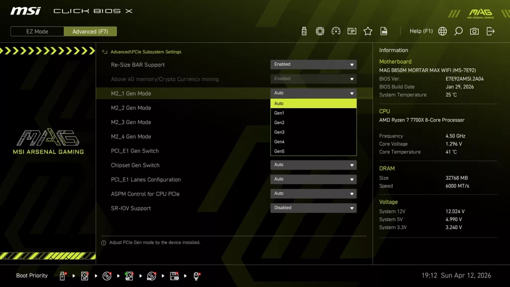Click the exit BIOS icon
This screenshot has height=287, width=510.
coord(490,31)
